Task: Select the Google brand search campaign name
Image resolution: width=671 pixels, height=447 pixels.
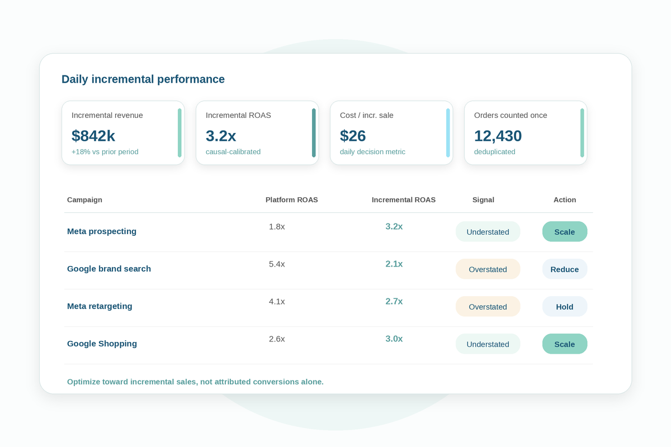Action: [109, 269]
